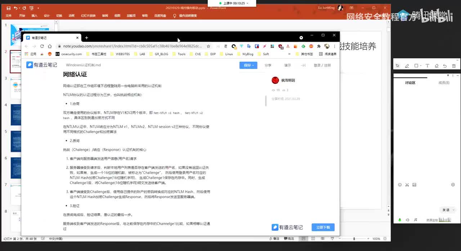Click the 立即下载 button
This screenshot has width=461, height=251.
coord(323,227)
